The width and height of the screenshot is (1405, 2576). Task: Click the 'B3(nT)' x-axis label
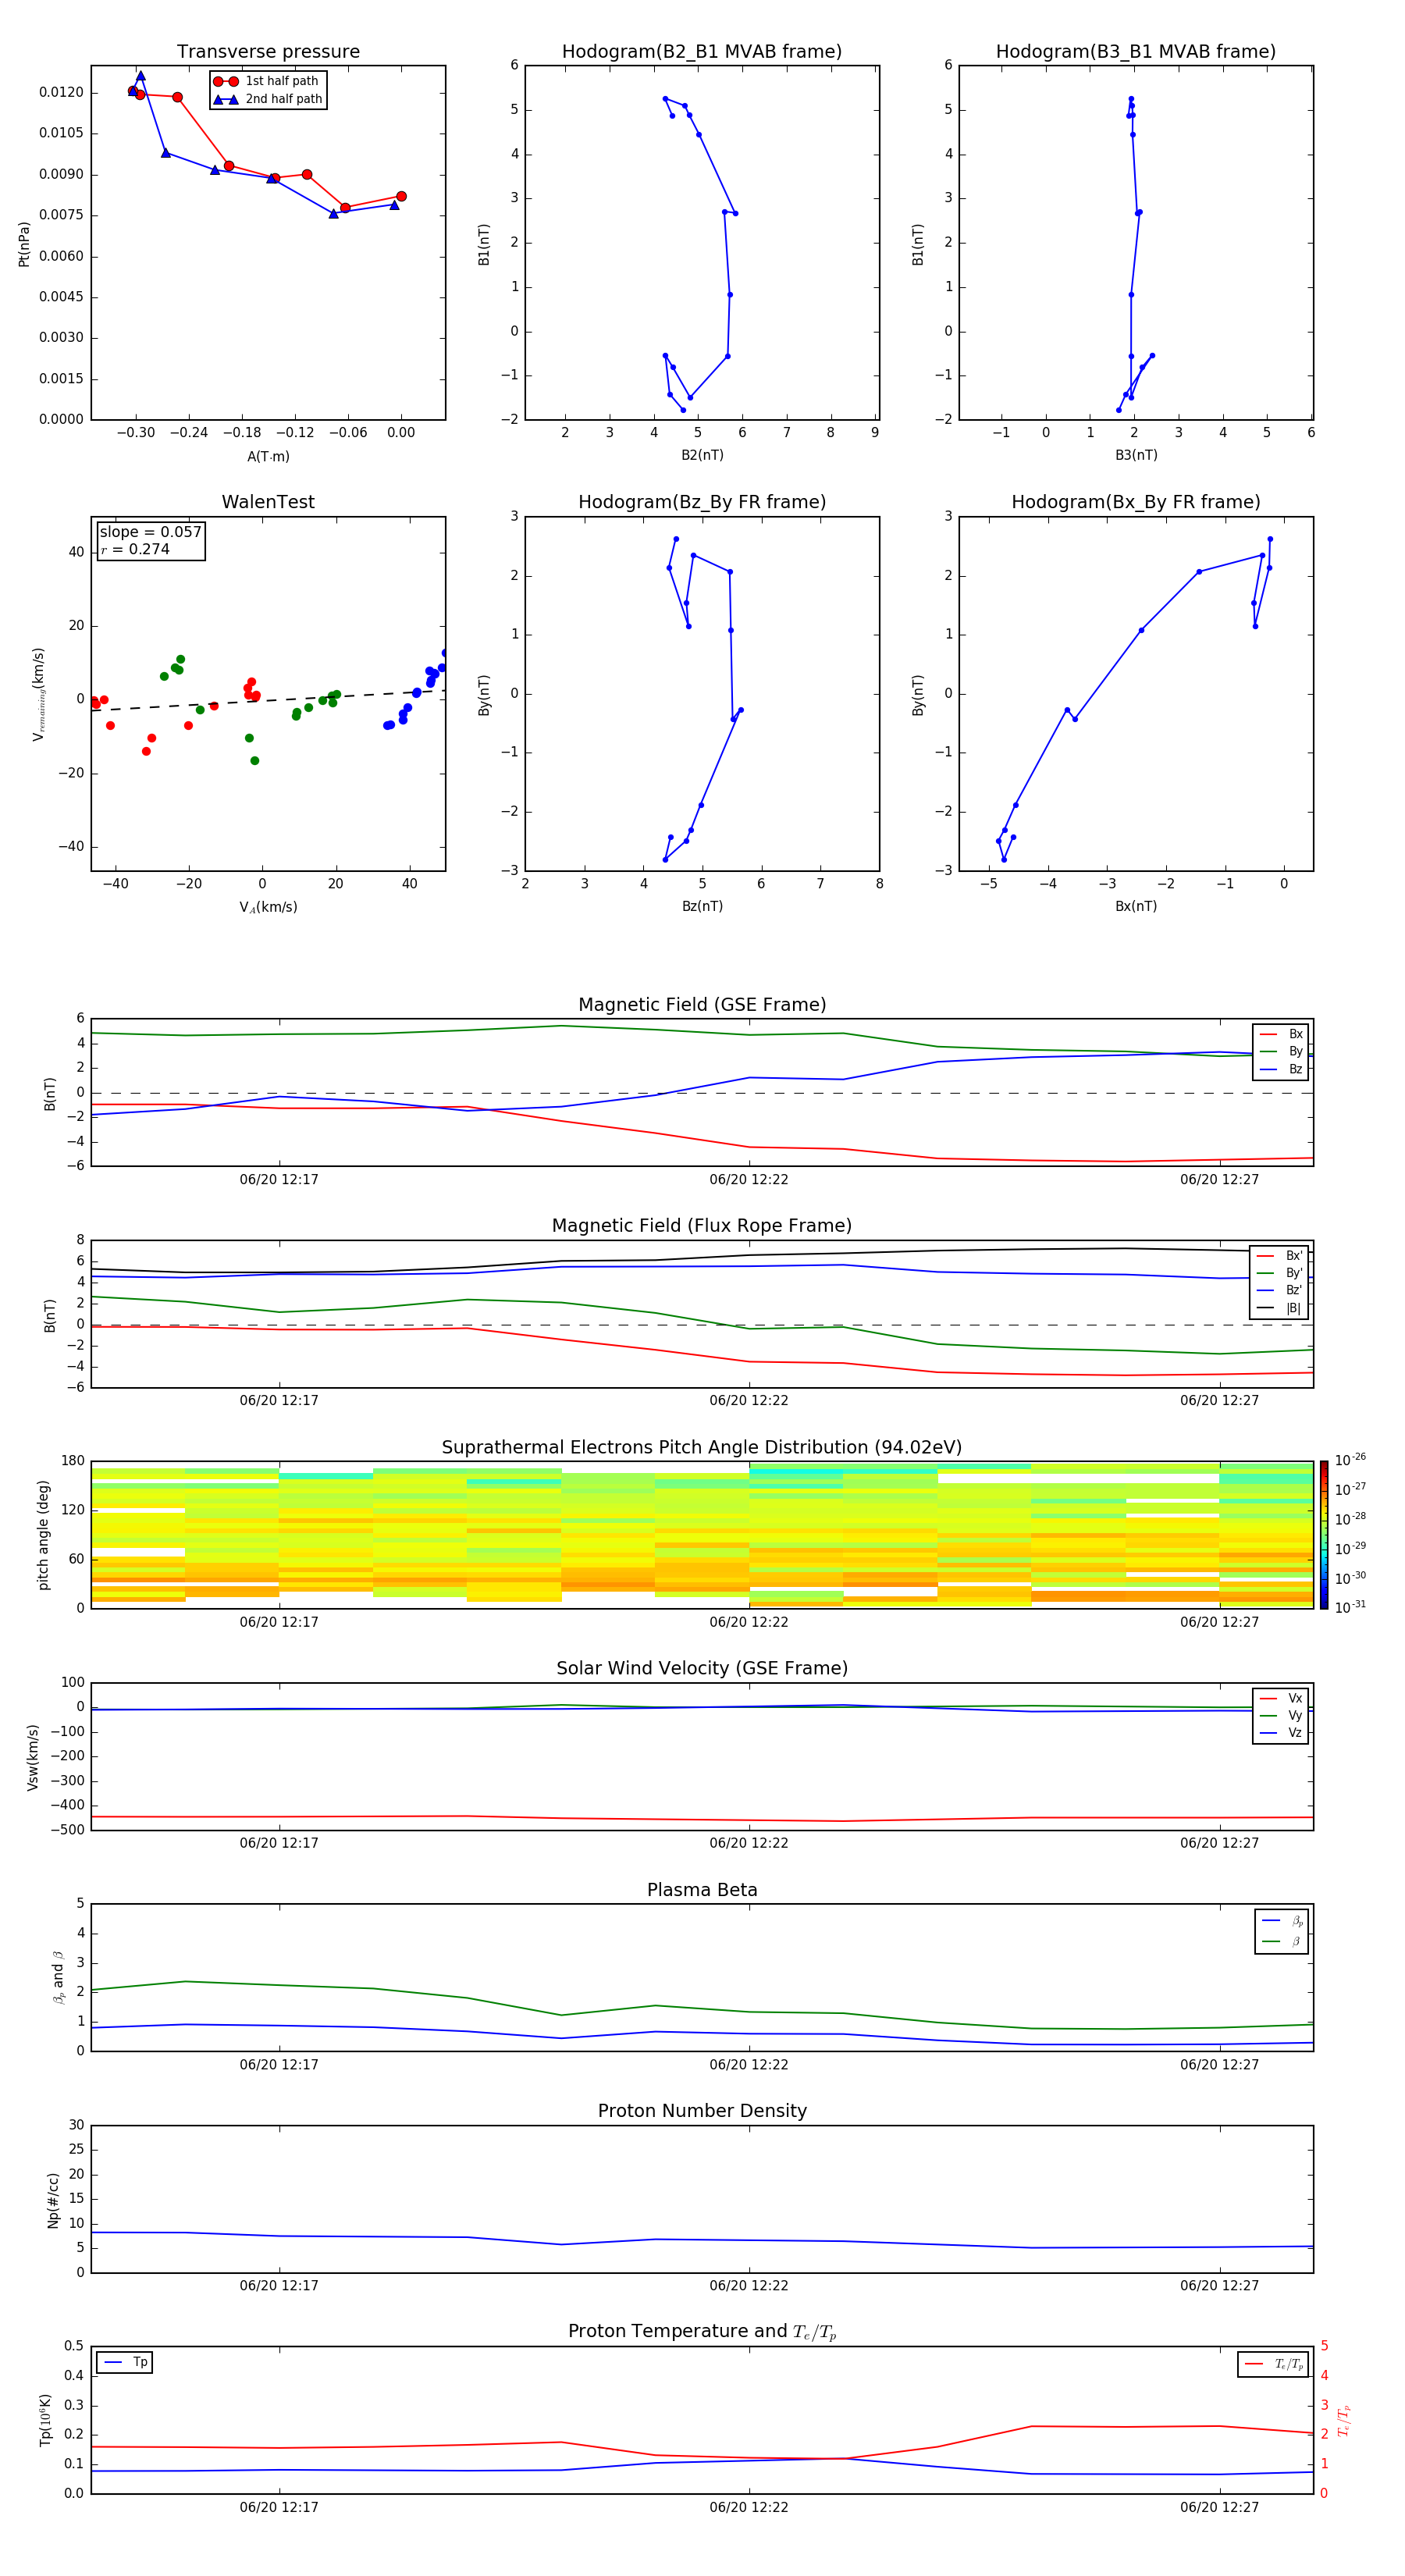pos(1136,455)
